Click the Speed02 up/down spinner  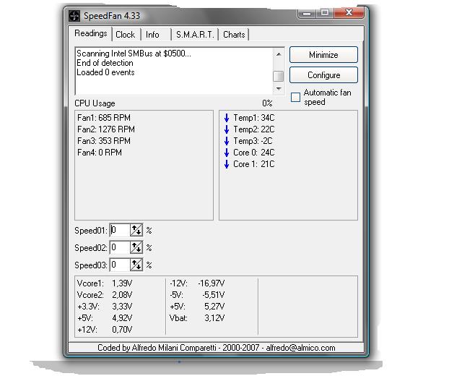coord(136,247)
